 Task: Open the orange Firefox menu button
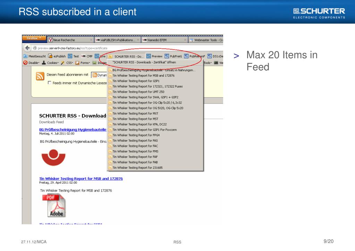34,38
